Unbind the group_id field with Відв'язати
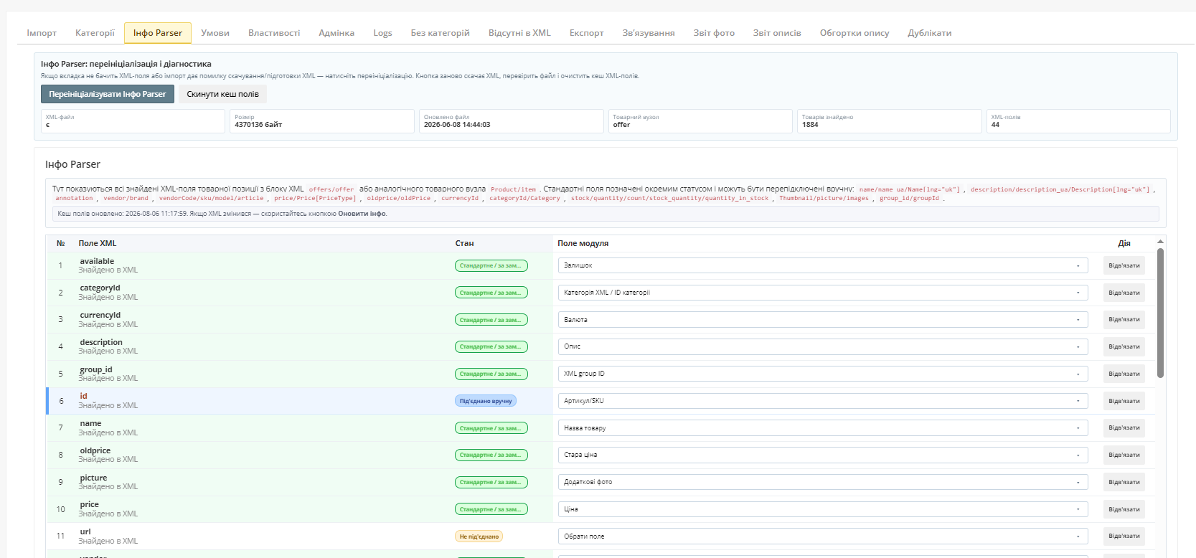Image resolution: width=1196 pixels, height=558 pixels. pyautogui.click(x=1124, y=374)
